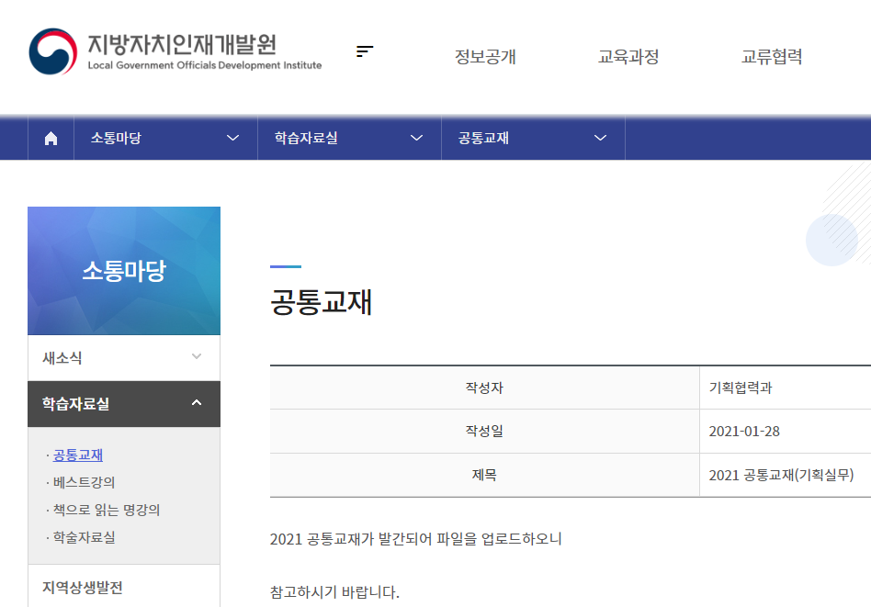Open the 교육과정 top menu
Viewport: 871px width, 607px height.
[628, 56]
